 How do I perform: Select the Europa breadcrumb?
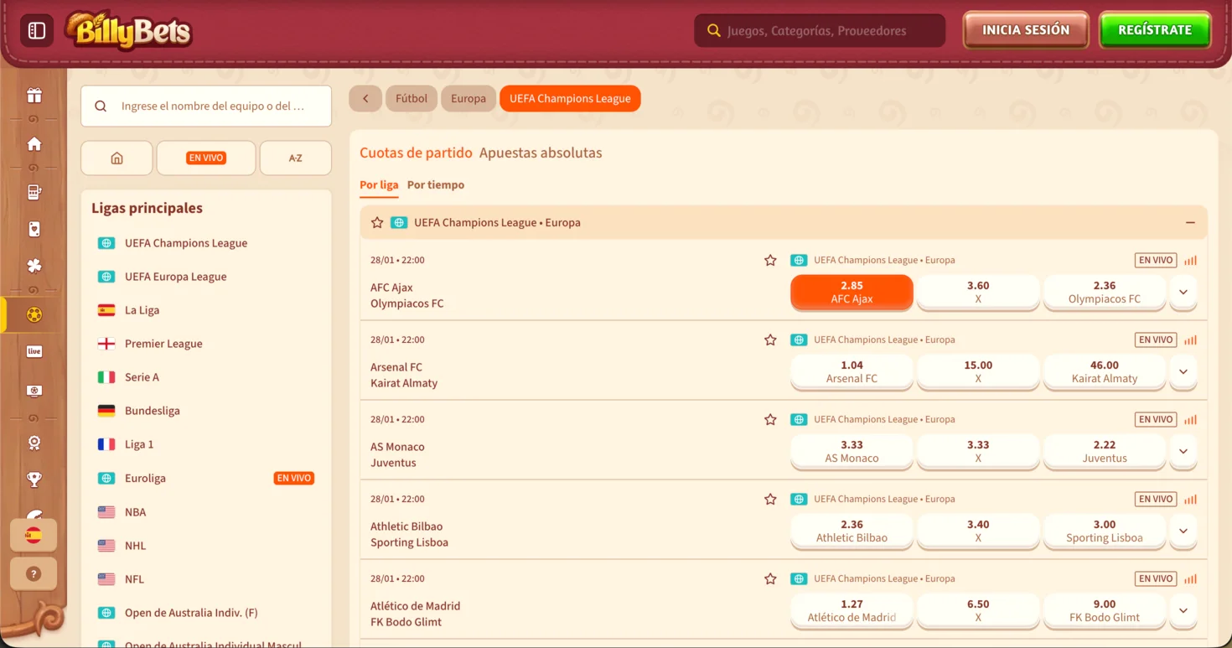[468, 99]
